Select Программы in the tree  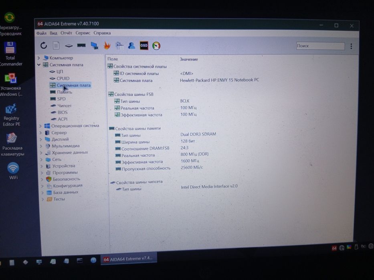(x=62, y=172)
